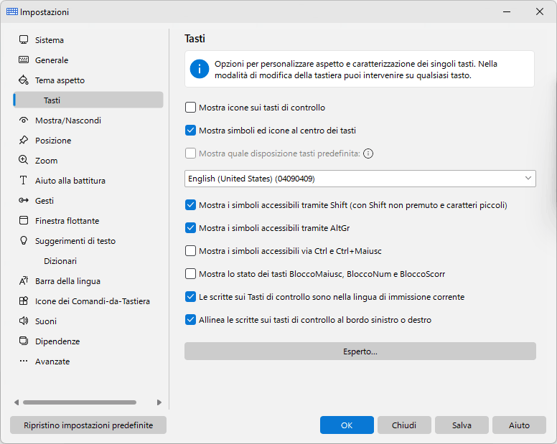Select the Tema aspetto section
The image size is (557, 444).
coord(88,80)
